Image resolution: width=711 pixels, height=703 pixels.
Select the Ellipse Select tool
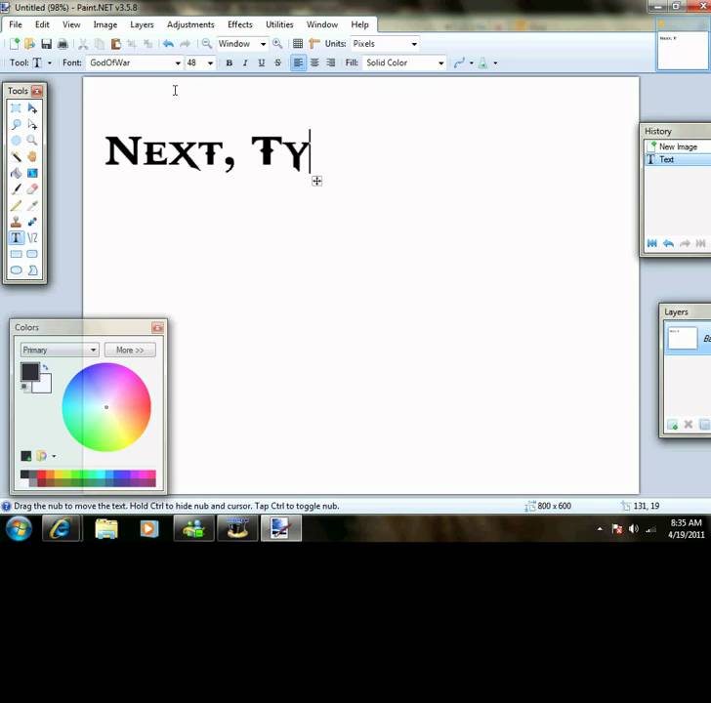(x=16, y=141)
